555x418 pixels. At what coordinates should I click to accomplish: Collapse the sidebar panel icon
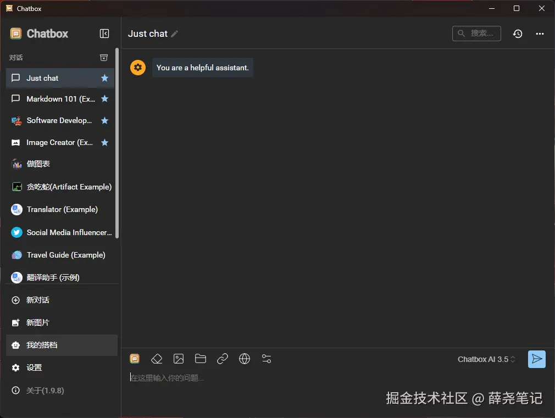[104, 34]
